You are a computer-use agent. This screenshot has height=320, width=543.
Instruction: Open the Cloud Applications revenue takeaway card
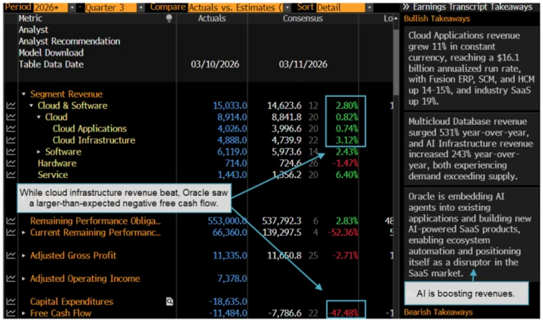click(471, 68)
